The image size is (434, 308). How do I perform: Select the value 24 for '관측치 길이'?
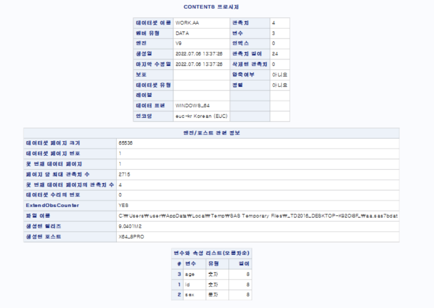(275, 54)
